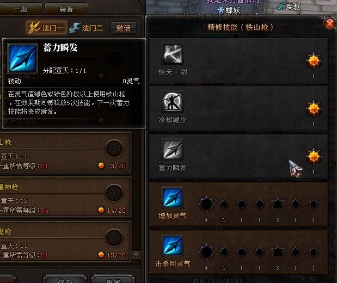
Task: Click the grey 蓄力瞬发 skill icon
Action: [x=173, y=150]
